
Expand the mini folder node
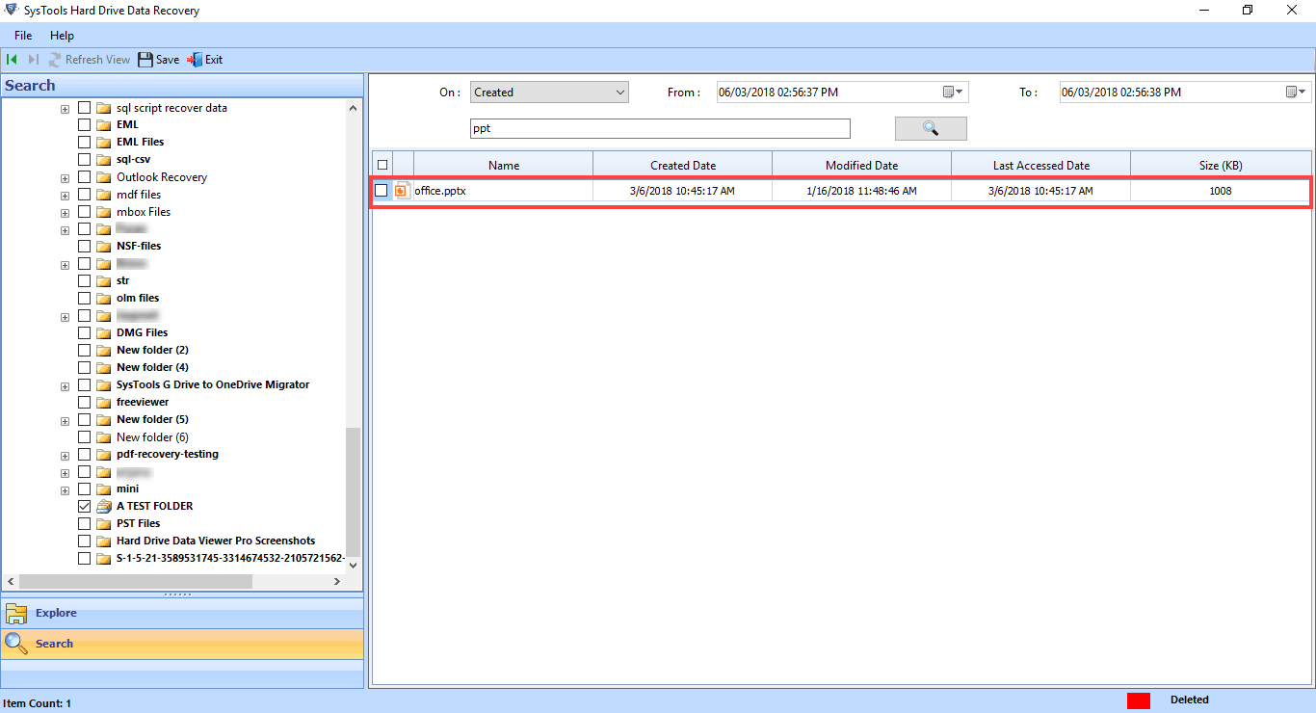tap(65, 490)
